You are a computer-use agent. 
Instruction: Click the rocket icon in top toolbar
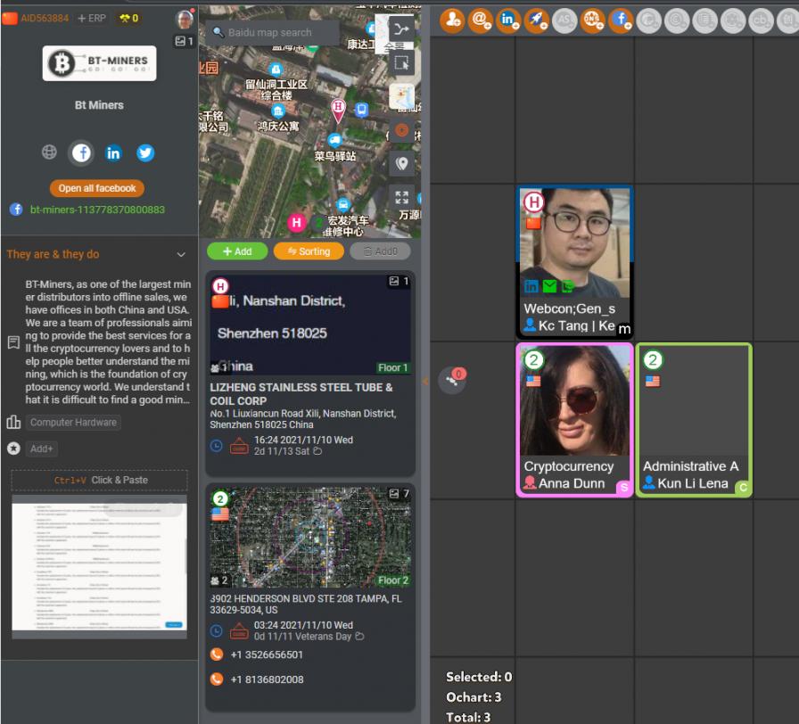coord(536,18)
